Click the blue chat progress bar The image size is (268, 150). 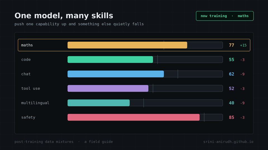(116, 74)
